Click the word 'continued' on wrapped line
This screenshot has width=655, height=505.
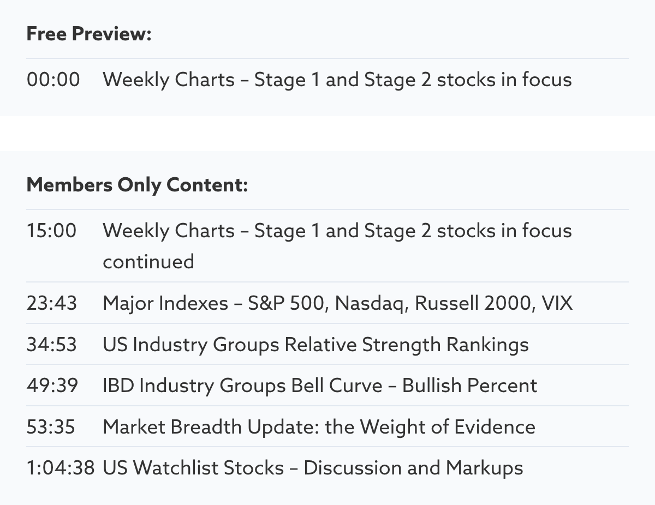(x=148, y=262)
